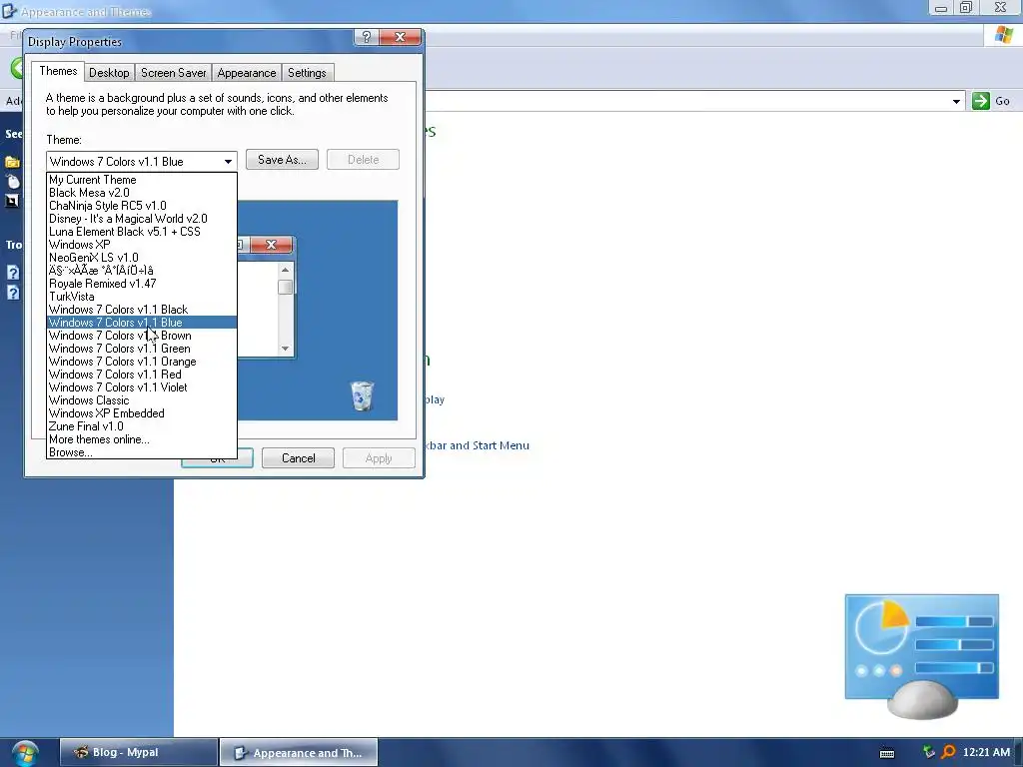Image resolution: width=1023 pixels, height=767 pixels.
Task: Click the green Go arrow icon
Action: click(x=980, y=101)
